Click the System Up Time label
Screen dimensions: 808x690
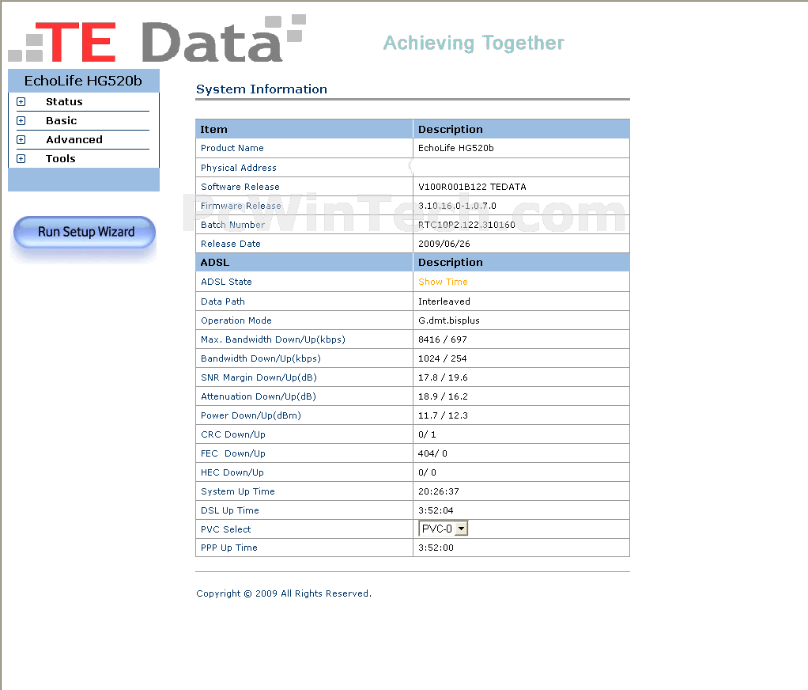(x=237, y=492)
